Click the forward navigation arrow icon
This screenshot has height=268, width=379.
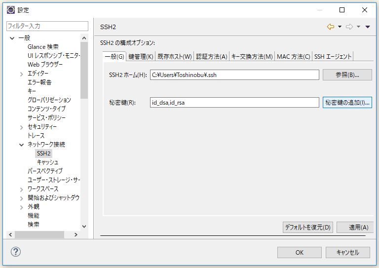[x=349, y=27]
